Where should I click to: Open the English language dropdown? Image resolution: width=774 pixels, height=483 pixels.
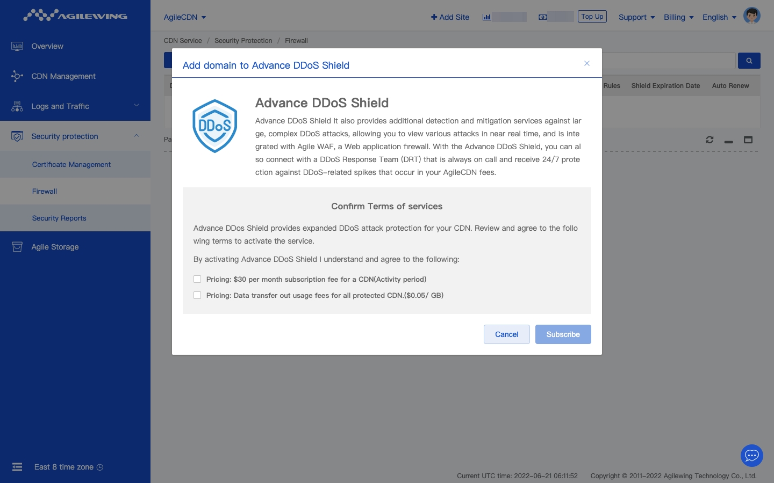719,17
